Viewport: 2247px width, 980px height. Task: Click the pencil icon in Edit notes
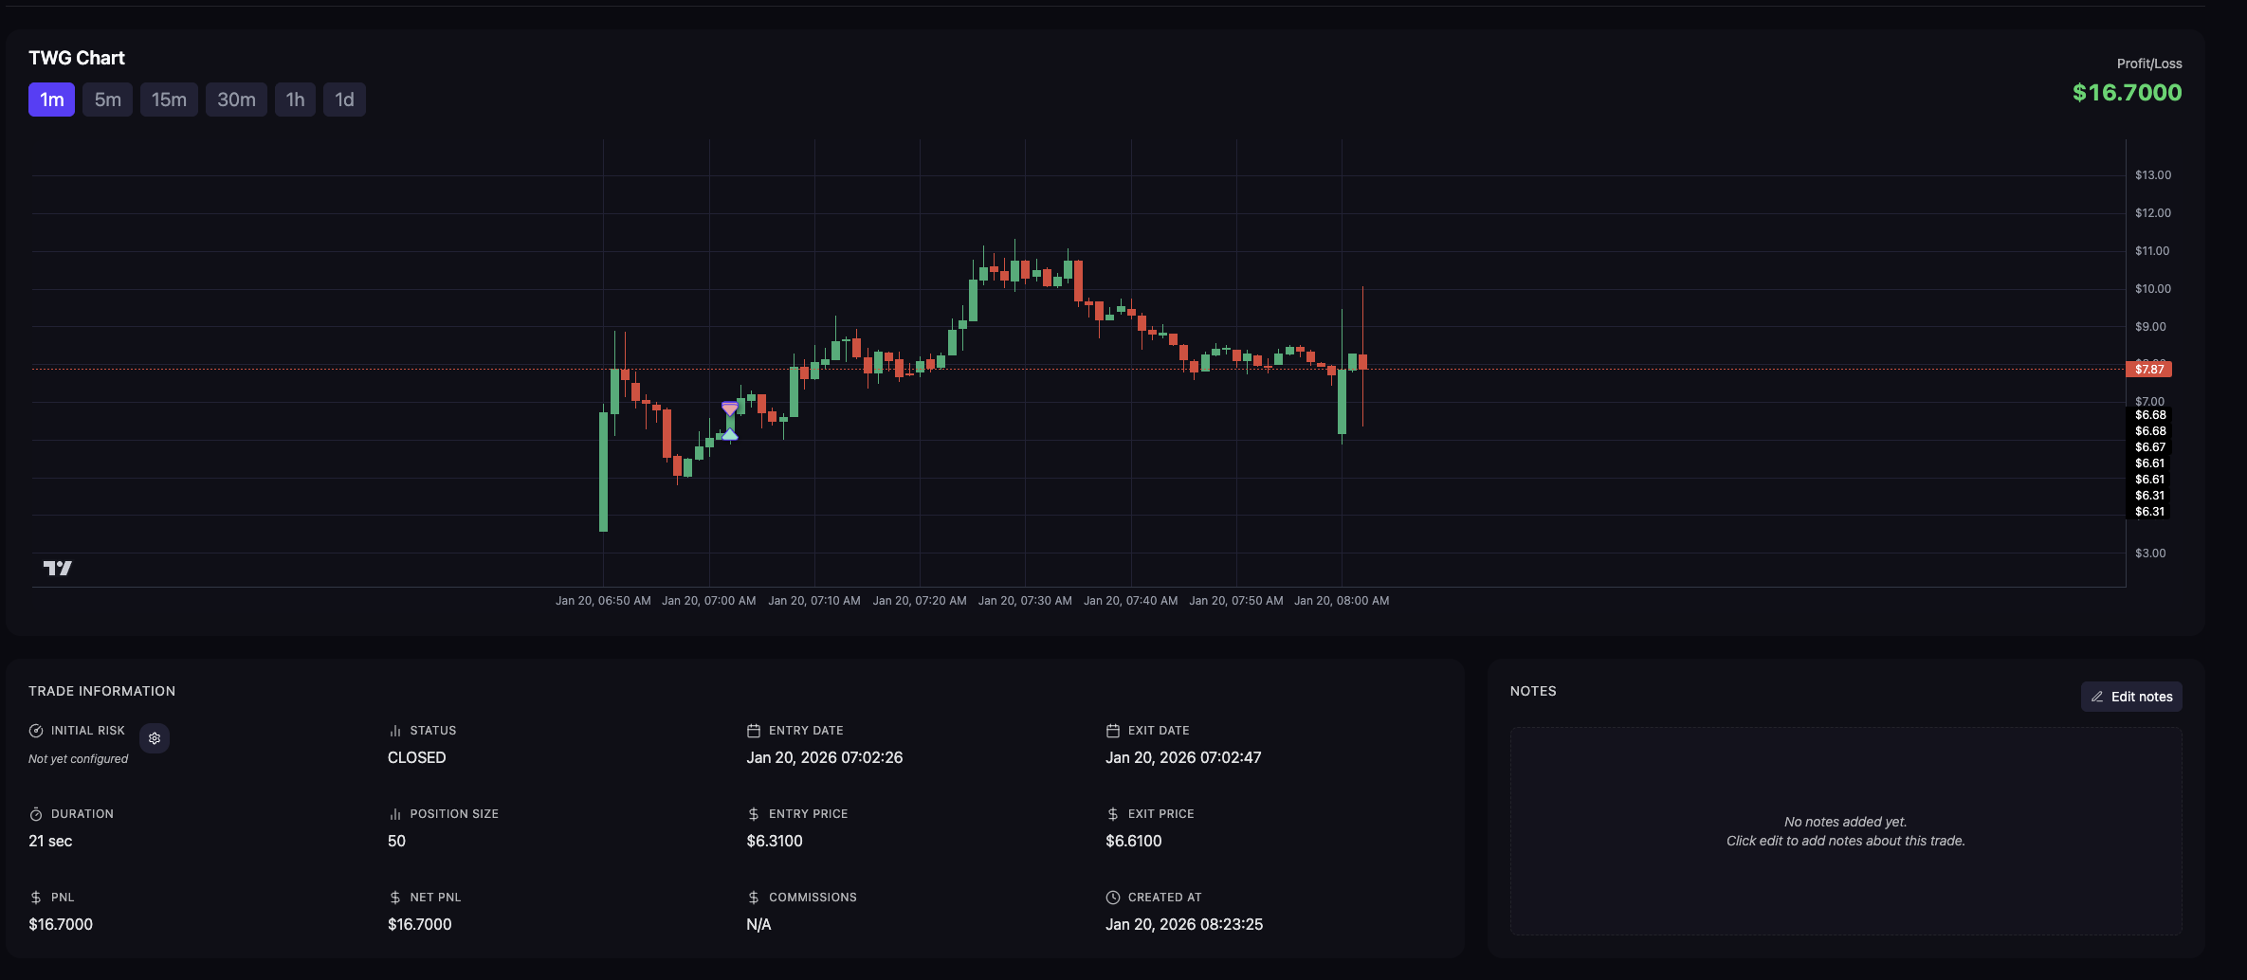pyautogui.click(x=2097, y=697)
